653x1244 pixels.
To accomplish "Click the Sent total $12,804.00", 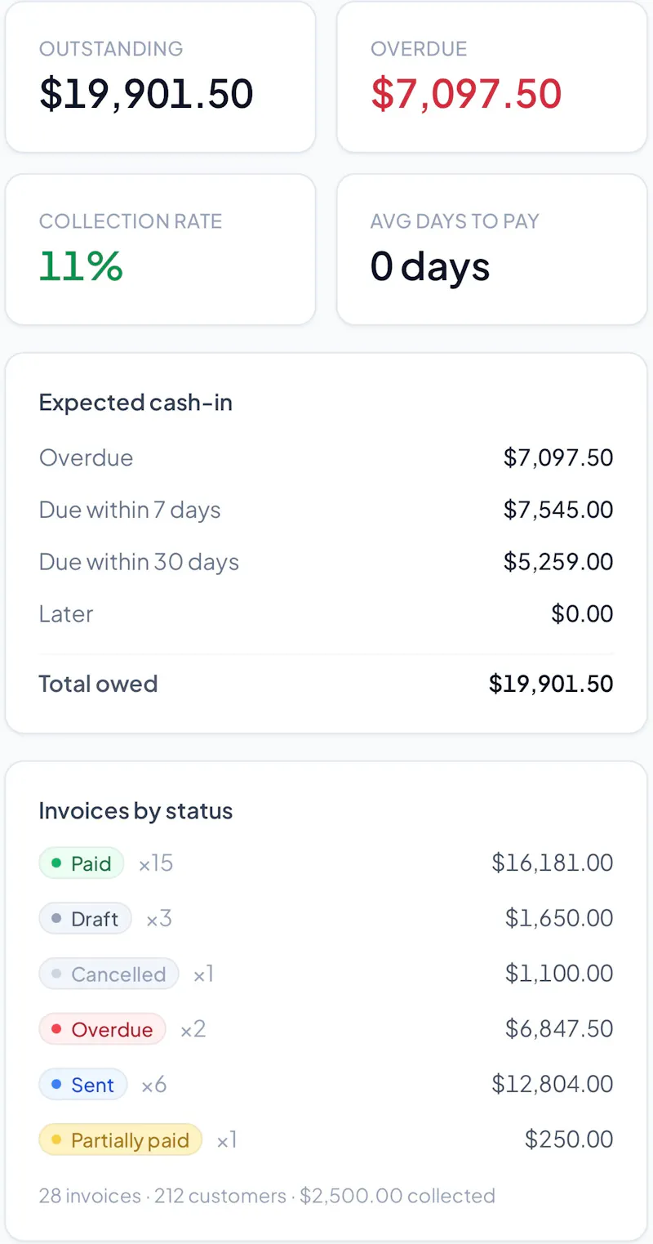I will 553,1085.
